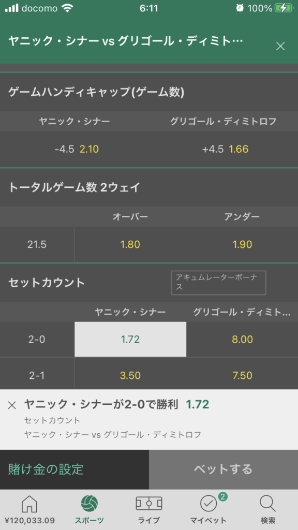Select ディミトロフ 2-0 odds 8.00
The height and width of the screenshot is (530, 298).
coord(242,340)
